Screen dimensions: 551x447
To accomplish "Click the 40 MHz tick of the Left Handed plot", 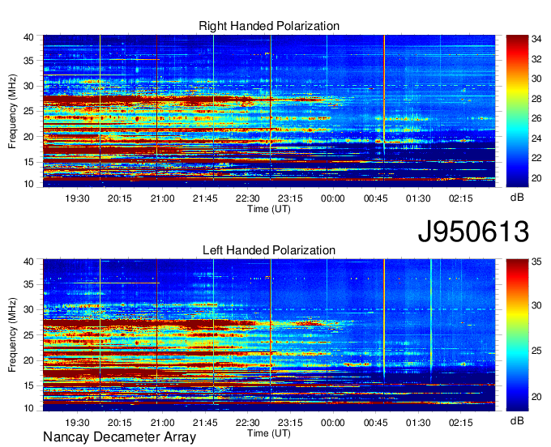I will point(29,262).
